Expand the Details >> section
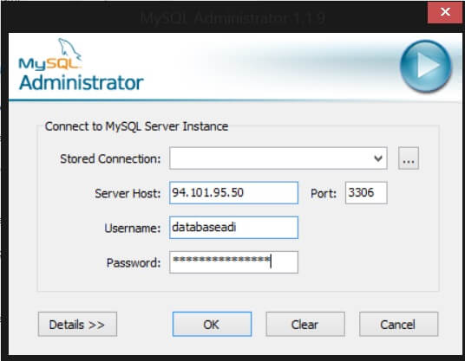 tap(77, 325)
